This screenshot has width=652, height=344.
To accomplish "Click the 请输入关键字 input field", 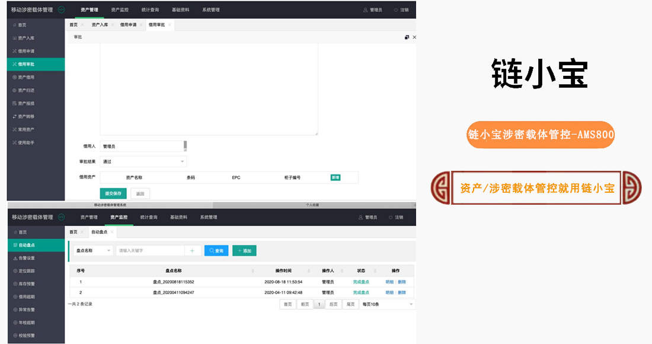I will [x=150, y=251].
